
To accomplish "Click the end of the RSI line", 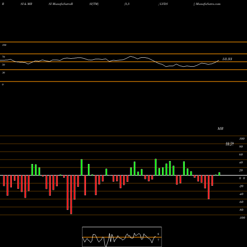I will (219, 60).
